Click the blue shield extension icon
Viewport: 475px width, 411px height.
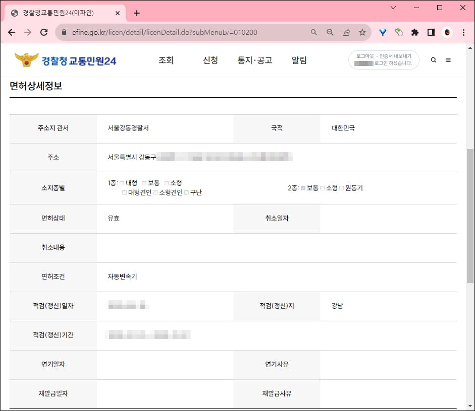tap(383, 31)
